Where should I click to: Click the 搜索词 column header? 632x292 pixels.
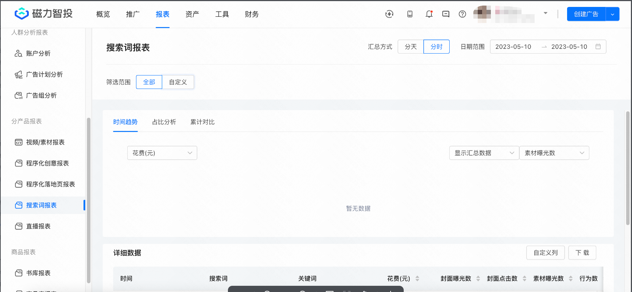pos(218,279)
